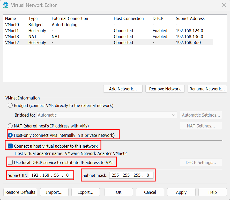Click Enabled DHCP cell for VMnet1
Image resolution: width=230 pixels, height=200 pixels.
click(x=160, y=31)
